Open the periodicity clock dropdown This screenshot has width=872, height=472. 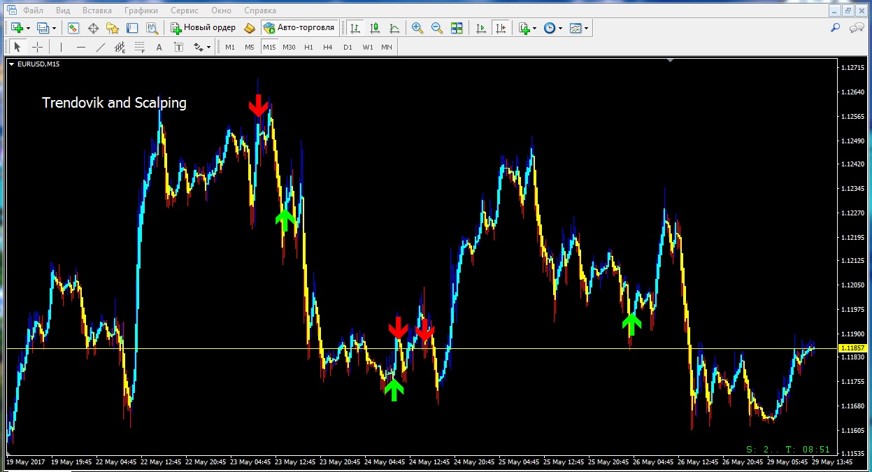[561, 29]
